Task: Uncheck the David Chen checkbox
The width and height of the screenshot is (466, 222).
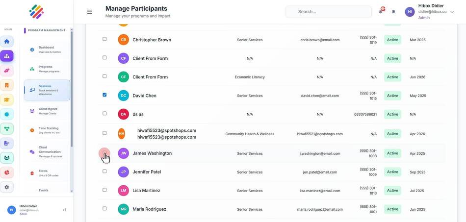Action: click(104, 95)
